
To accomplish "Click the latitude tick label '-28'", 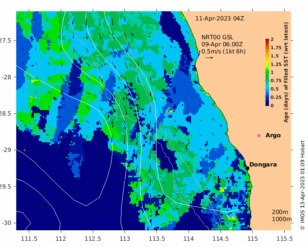I will coord(7,77).
